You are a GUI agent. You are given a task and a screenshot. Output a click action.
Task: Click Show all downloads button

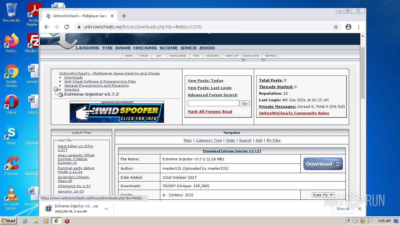click(x=343, y=209)
